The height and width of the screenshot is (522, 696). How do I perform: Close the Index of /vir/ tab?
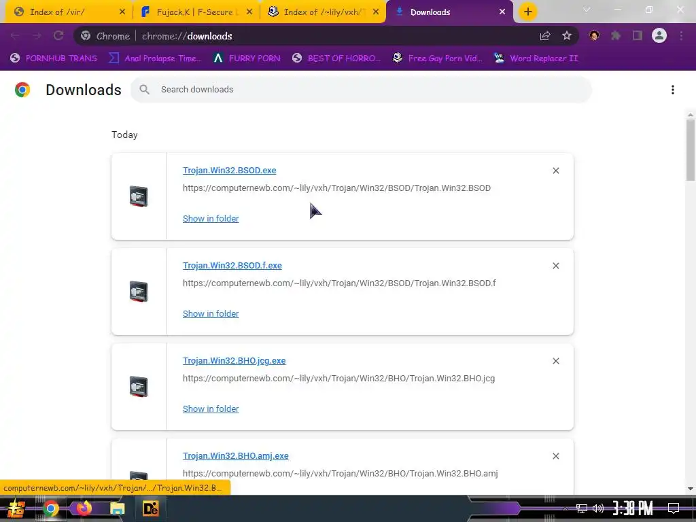click(x=122, y=12)
